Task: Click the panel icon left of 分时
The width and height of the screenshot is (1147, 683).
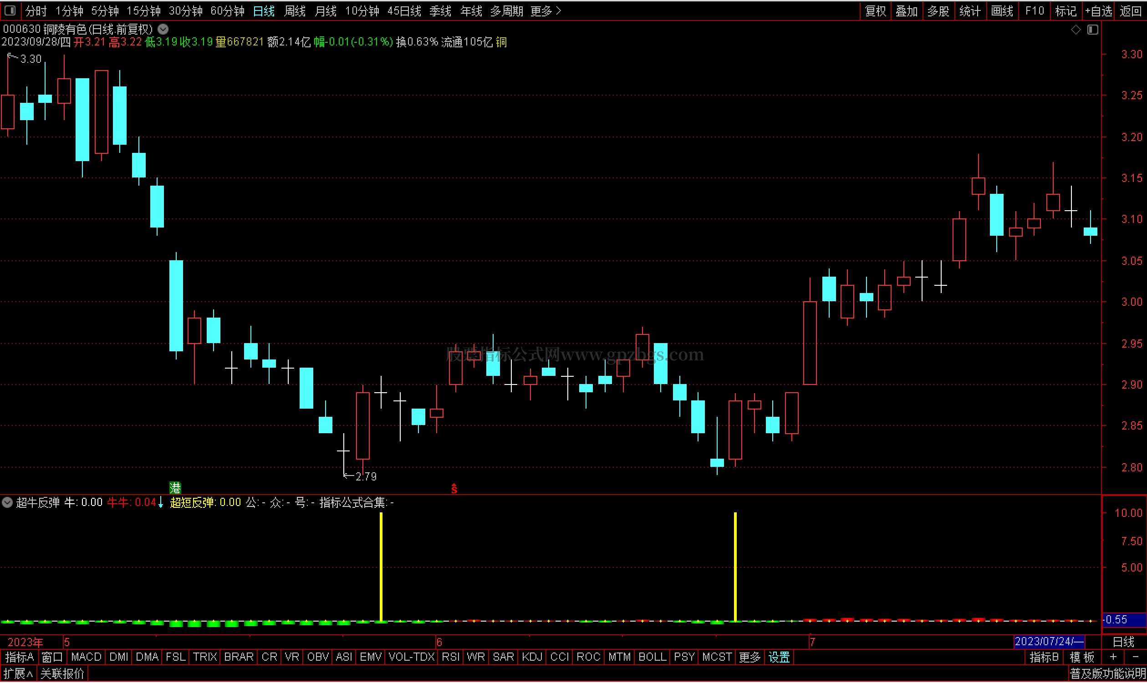Action: coord(10,10)
